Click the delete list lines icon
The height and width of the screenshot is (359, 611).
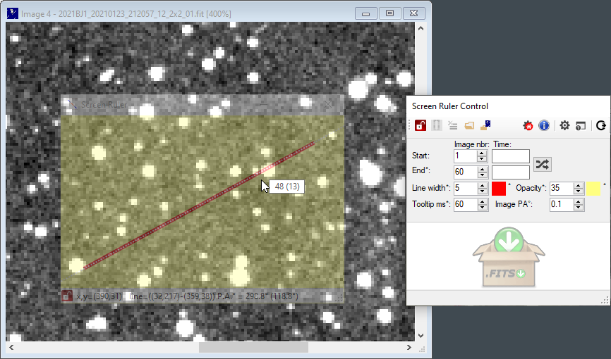(x=453, y=125)
